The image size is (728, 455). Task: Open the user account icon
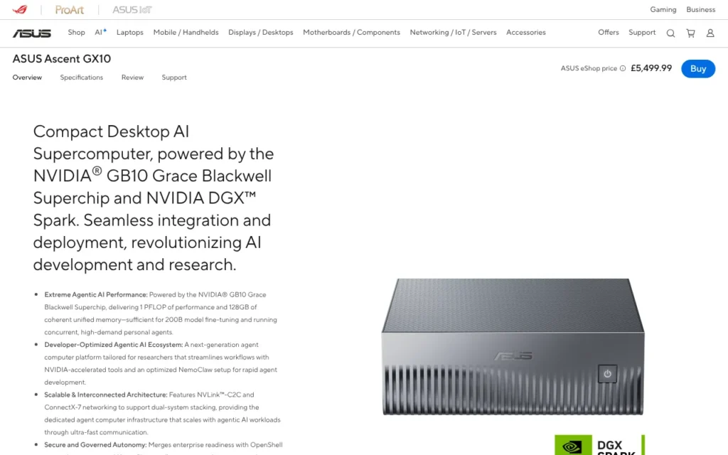click(710, 33)
